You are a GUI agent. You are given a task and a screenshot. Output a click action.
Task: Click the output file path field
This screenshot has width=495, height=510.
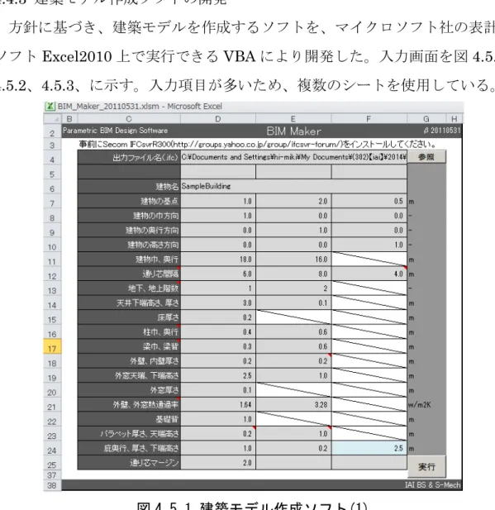293,157
